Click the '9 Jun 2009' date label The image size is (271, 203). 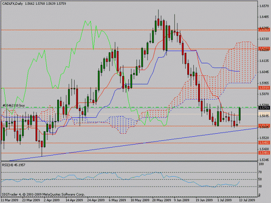[182, 200]
